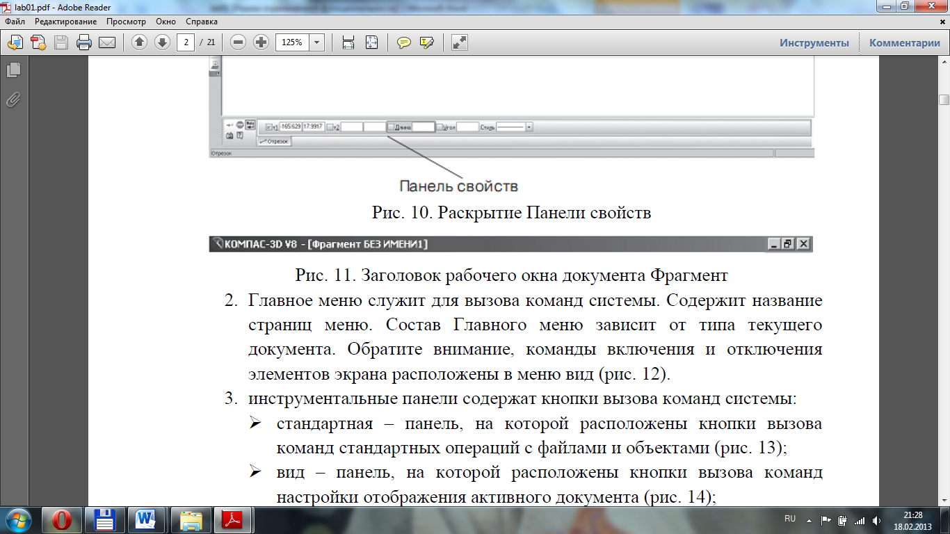
Task: Add a sticky note comment
Action: [x=403, y=42]
